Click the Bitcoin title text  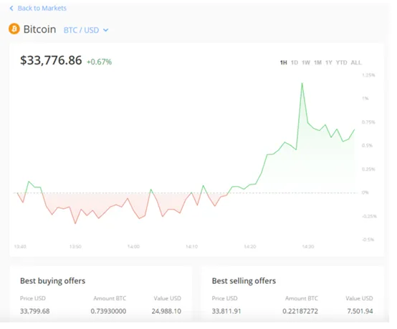tap(39, 29)
